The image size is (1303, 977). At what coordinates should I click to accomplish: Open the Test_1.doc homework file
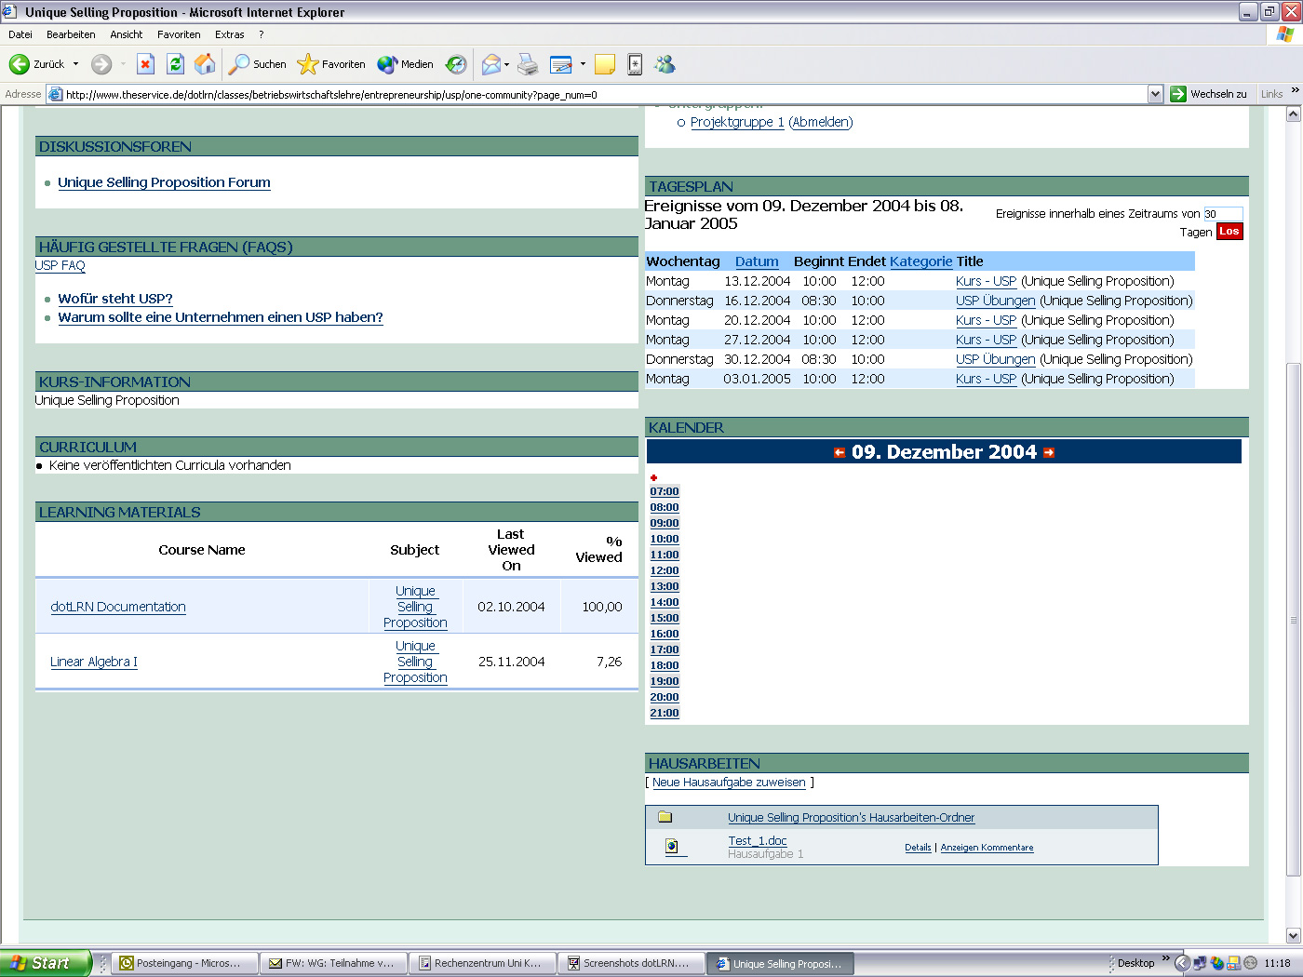coord(757,840)
